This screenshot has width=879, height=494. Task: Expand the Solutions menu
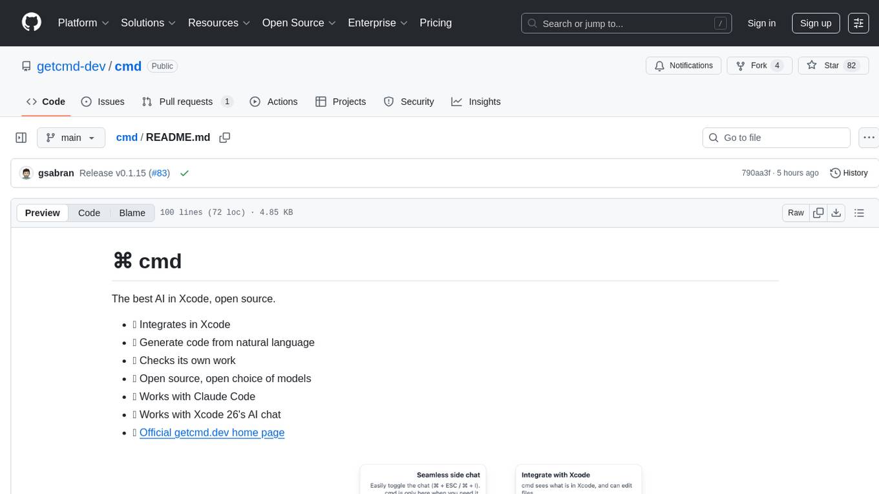pyautogui.click(x=148, y=23)
